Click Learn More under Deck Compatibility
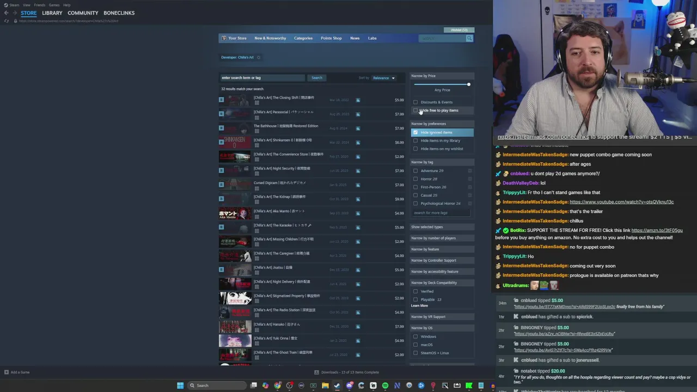 coord(419,306)
